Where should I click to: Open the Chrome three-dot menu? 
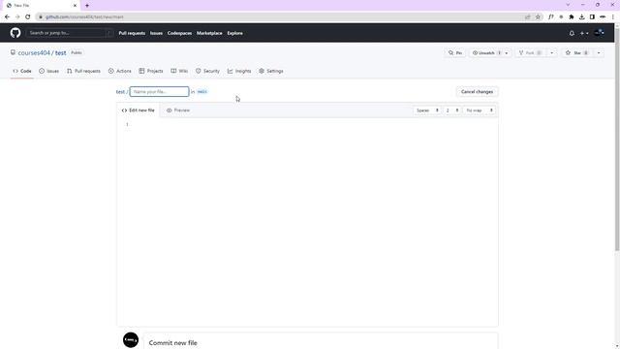613,16
